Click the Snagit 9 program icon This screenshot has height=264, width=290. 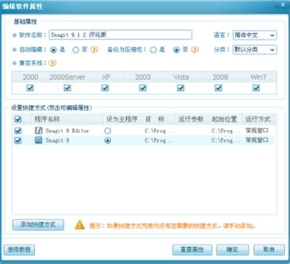38,140
